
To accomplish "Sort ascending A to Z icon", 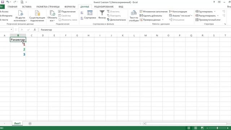I will pyautogui.click(x=82, y=13).
